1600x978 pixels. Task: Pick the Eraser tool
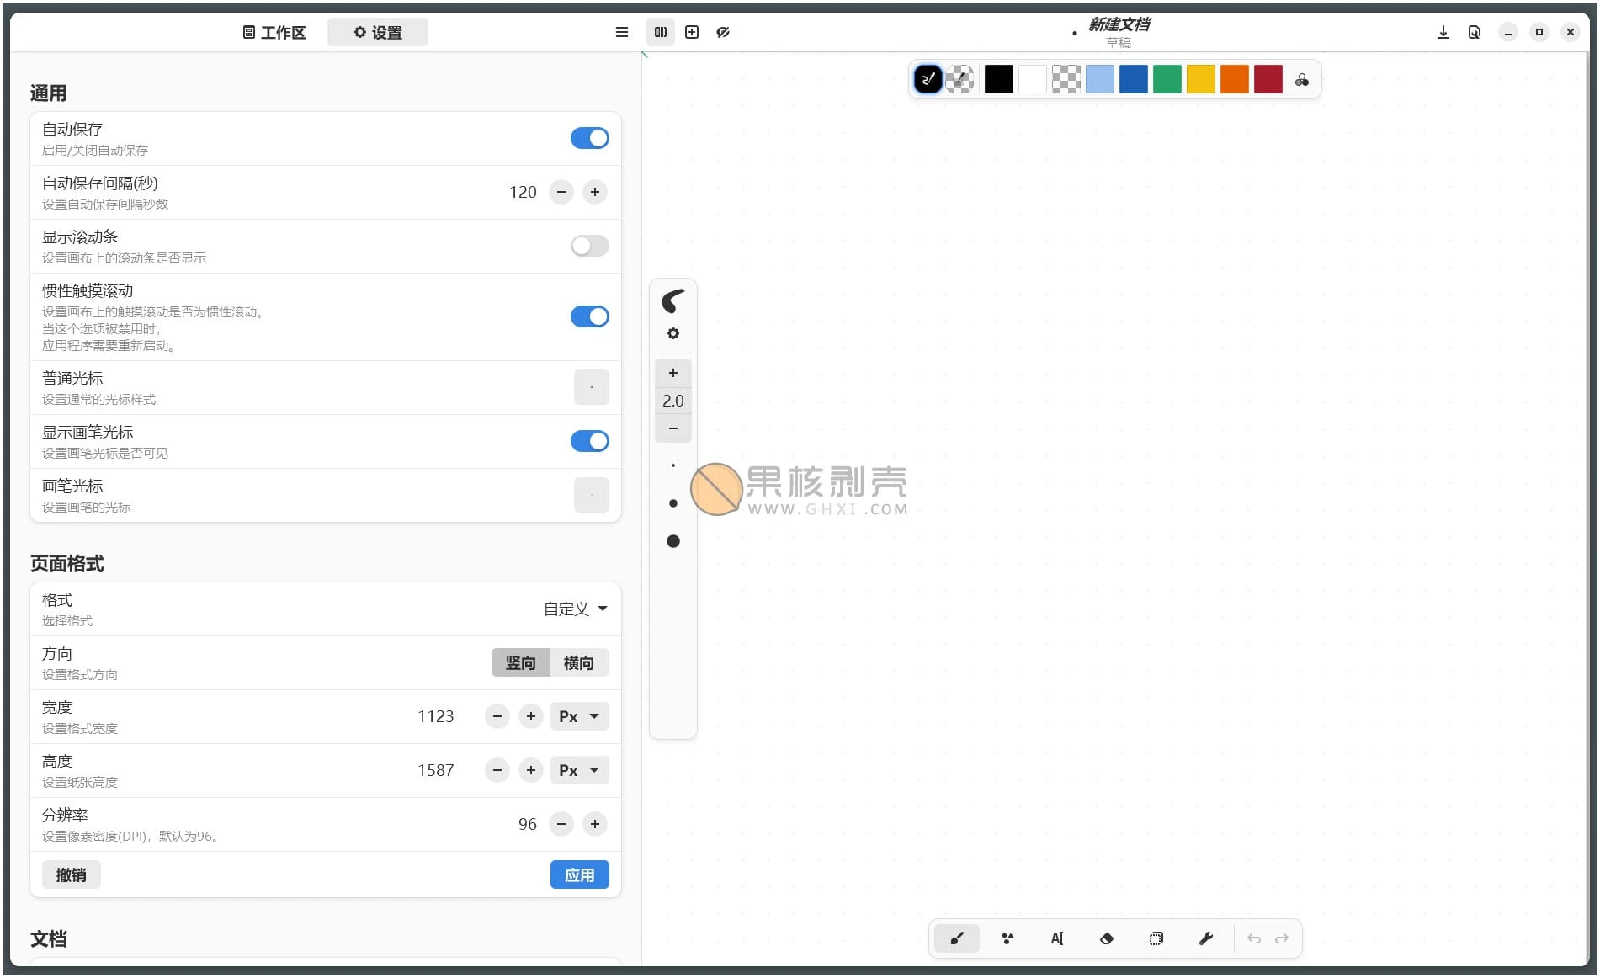click(1106, 938)
